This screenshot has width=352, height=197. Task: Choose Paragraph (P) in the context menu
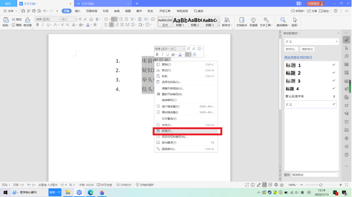click(x=186, y=131)
